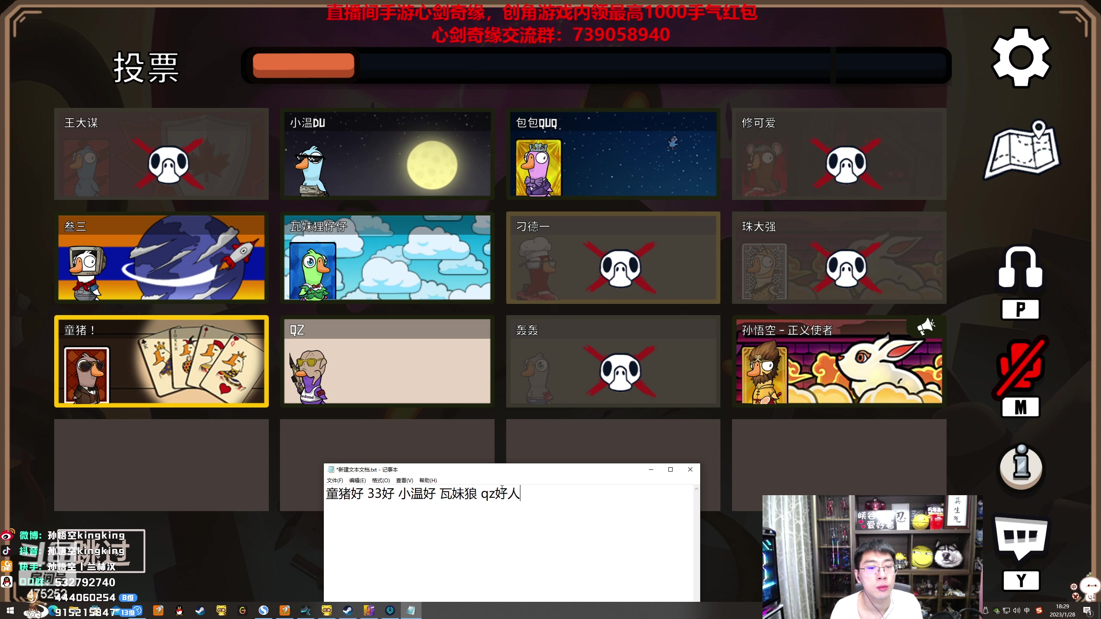1101x619 pixels.
Task: Vote for player QZ
Action: click(387, 361)
